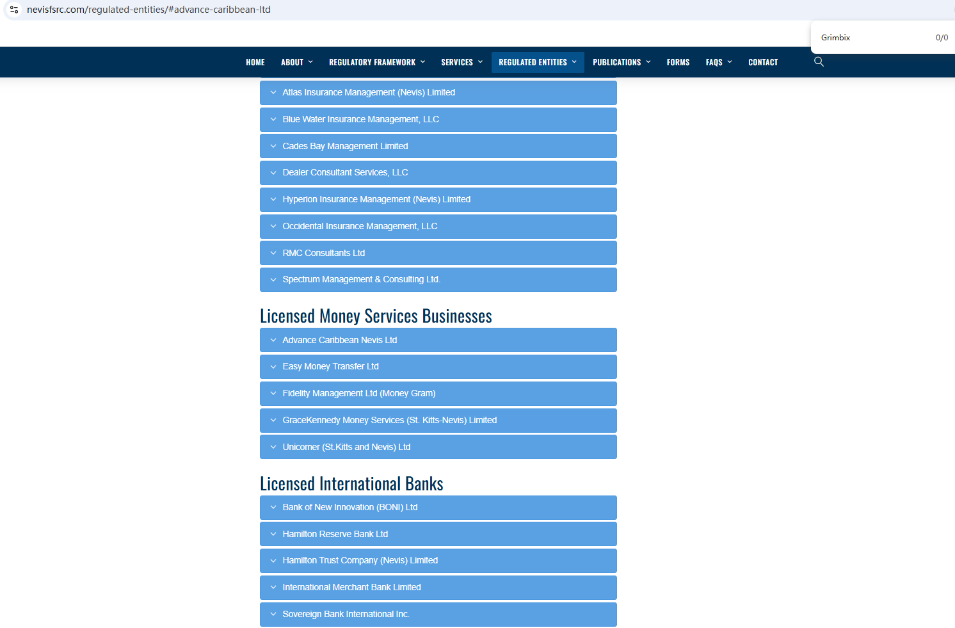The width and height of the screenshot is (955, 628).
Task: Open the HOME menu item
Action: click(255, 62)
